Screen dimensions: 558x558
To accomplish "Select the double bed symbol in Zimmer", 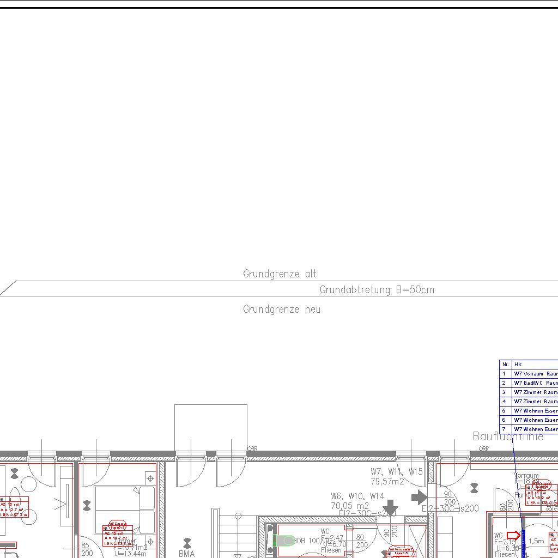I will (x=124, y=506).
